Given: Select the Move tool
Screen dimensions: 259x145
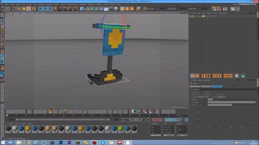Looking at the screenshot, I should (x=19, y=9).
